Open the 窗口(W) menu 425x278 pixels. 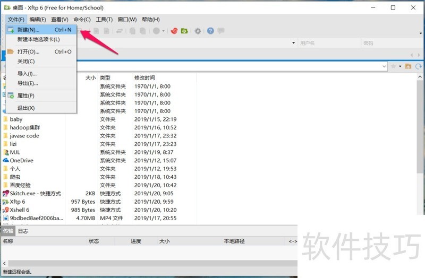pyautogui.click(x=127, y=20)
